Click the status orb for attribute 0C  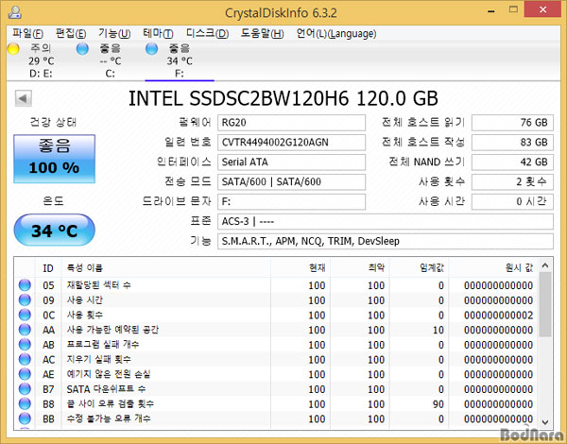coord(25,315)
